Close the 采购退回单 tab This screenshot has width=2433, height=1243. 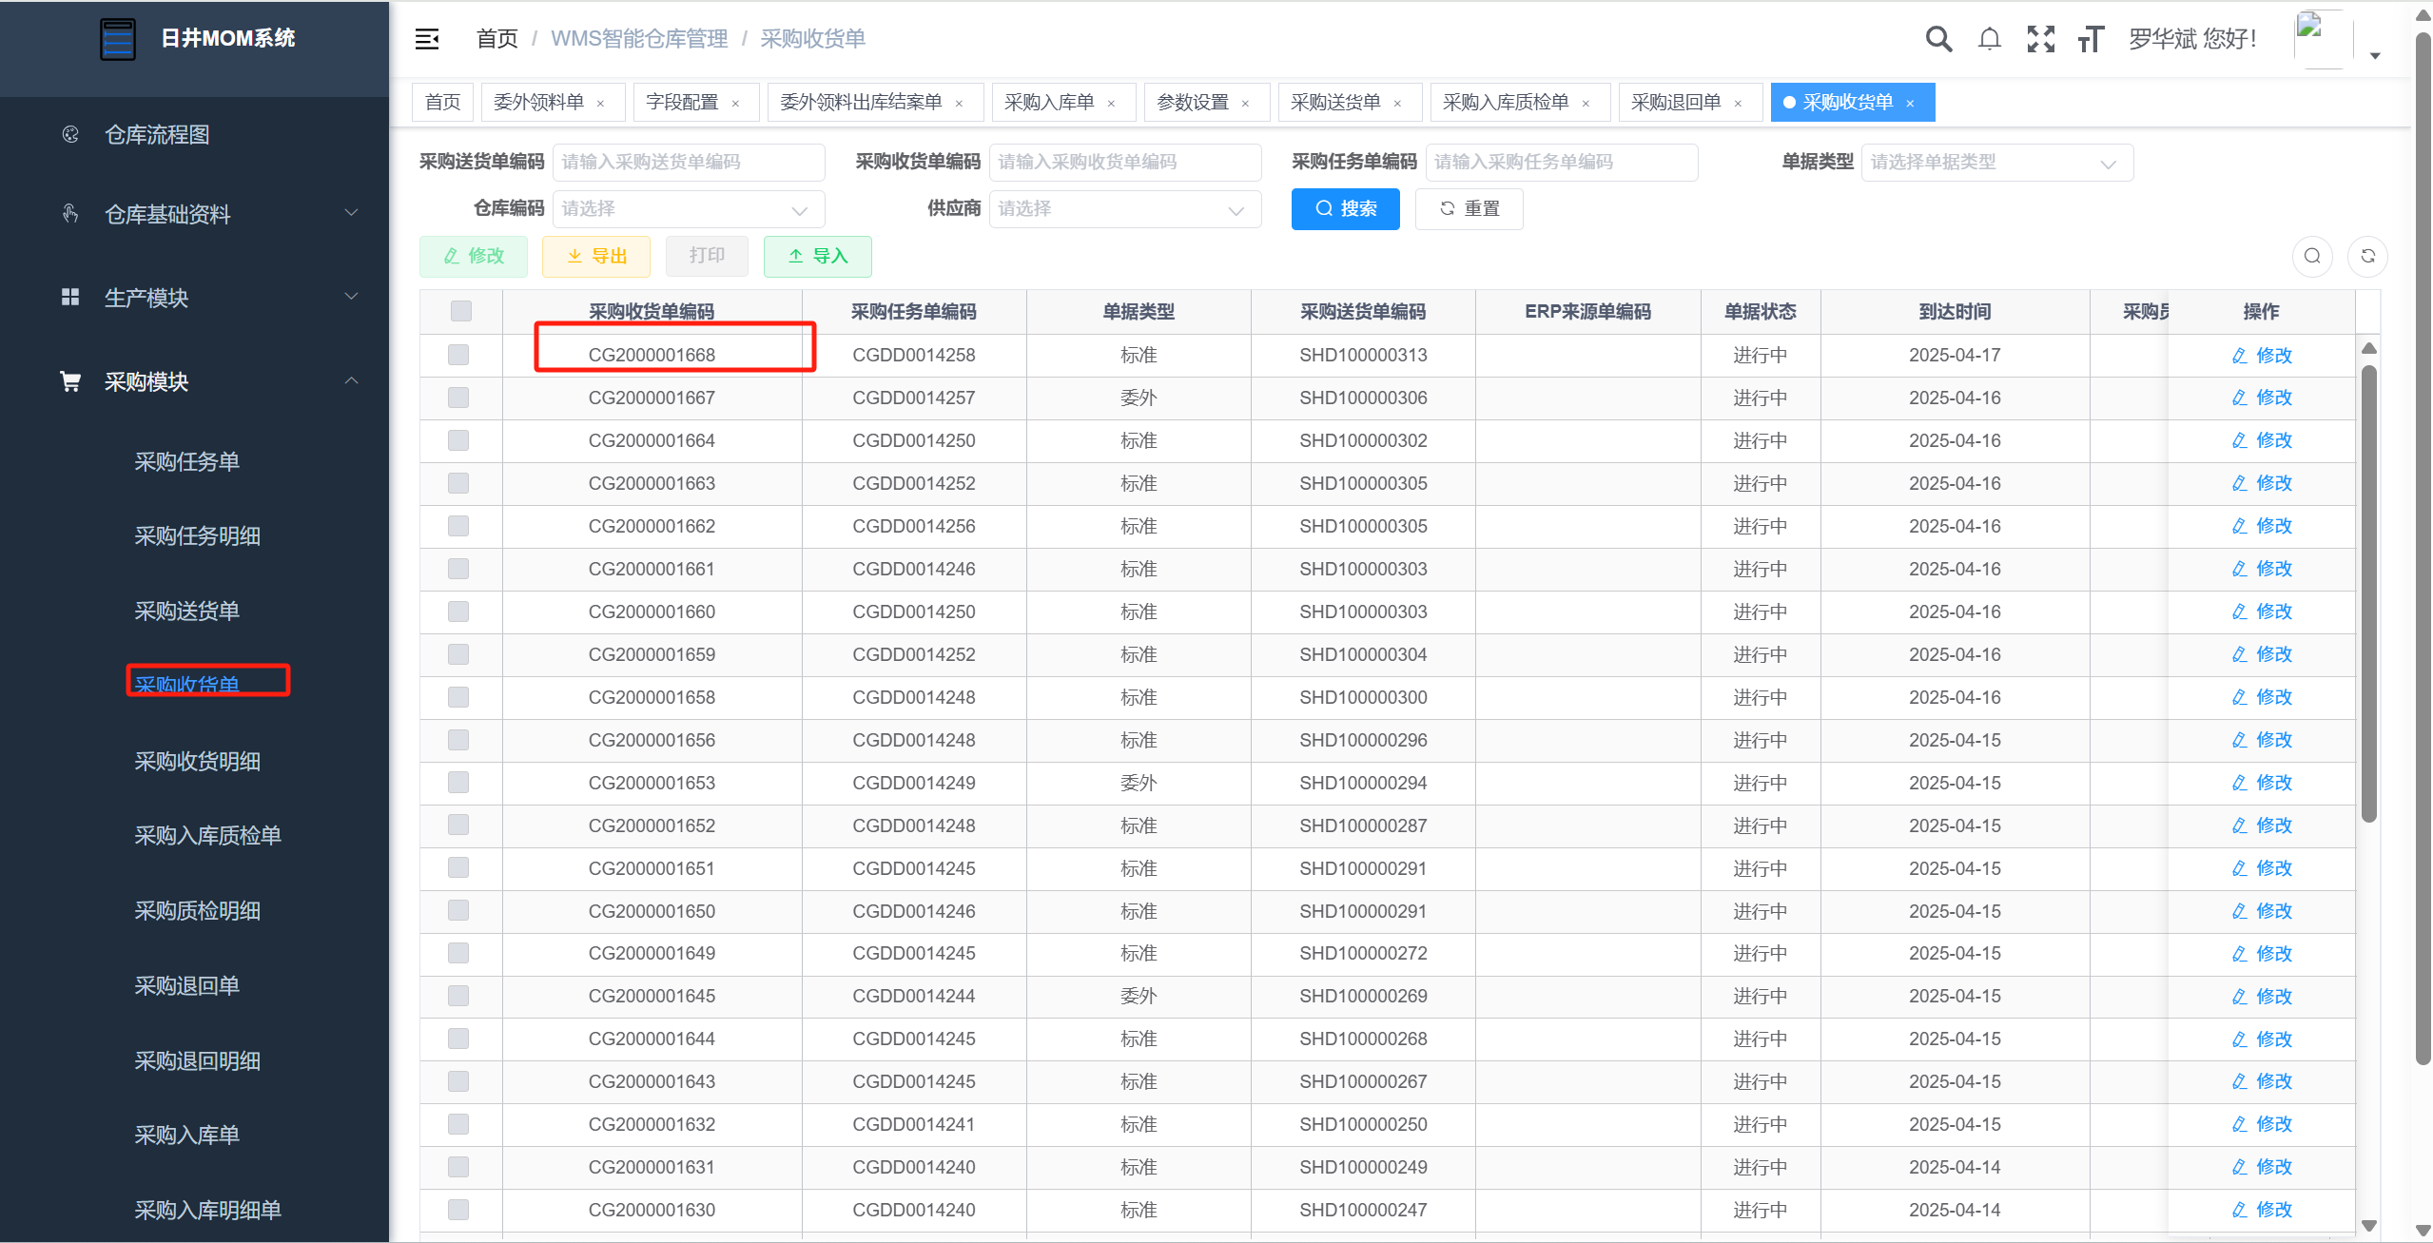1739,104
